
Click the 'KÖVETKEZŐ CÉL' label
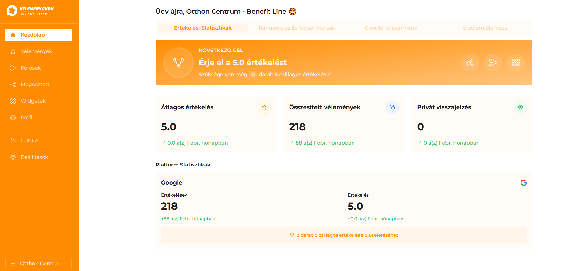point(221,50)
